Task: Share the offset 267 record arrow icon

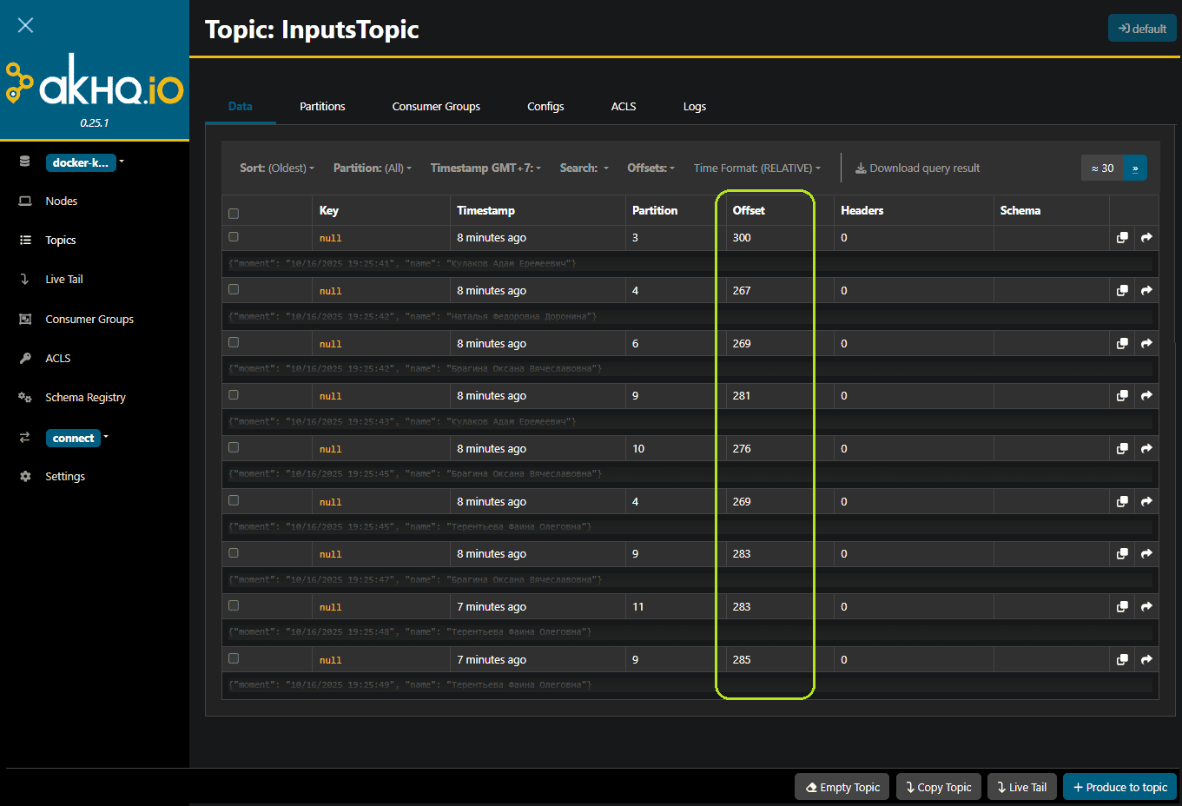Action: (x=1146, y=291)
